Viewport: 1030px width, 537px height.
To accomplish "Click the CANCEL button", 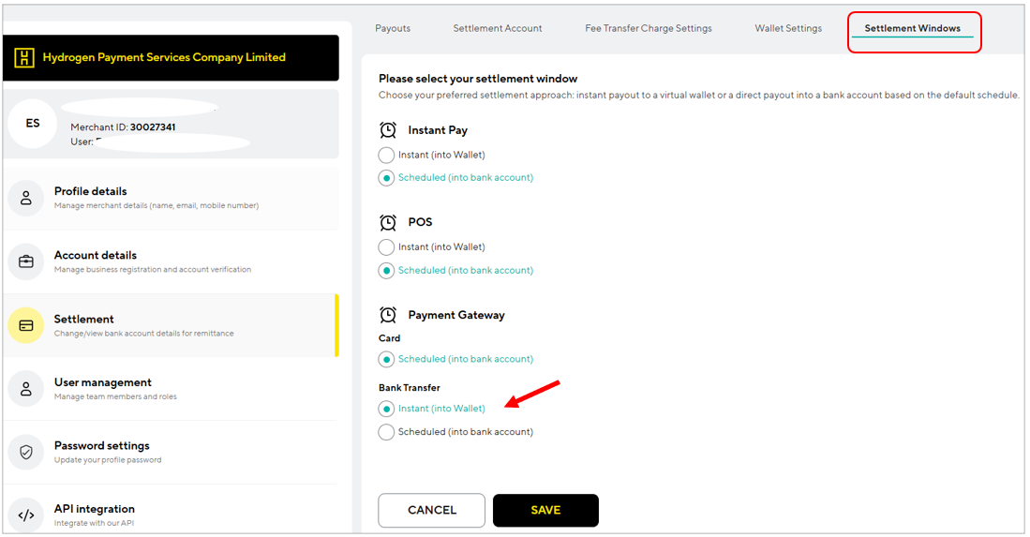I will 431,510.
